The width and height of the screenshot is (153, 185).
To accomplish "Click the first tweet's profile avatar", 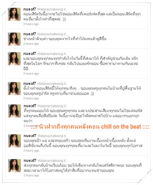I will pos(14,14).
